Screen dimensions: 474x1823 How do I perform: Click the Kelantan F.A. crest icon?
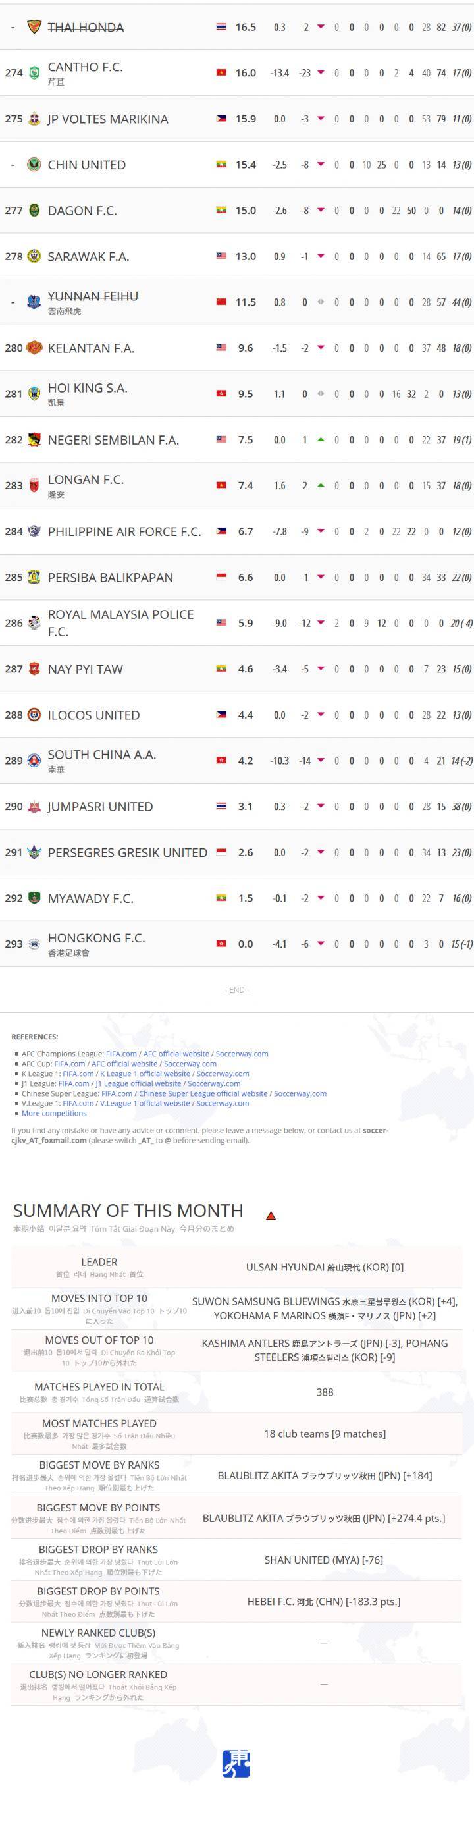pyautogui.click(x=34, y=348)
